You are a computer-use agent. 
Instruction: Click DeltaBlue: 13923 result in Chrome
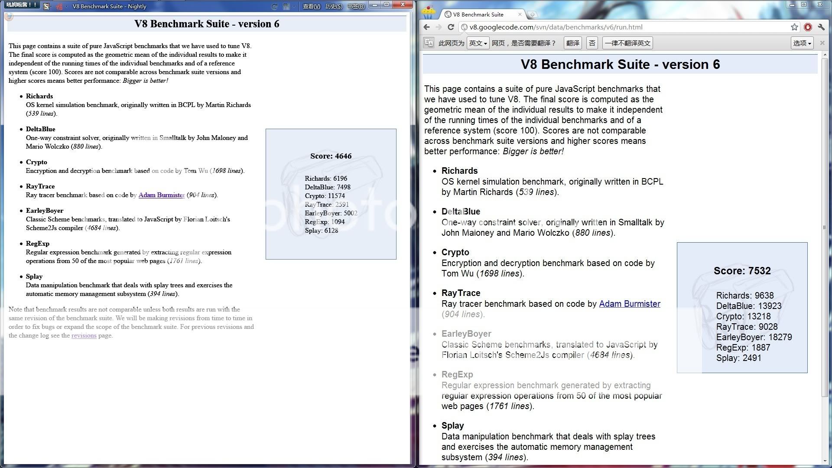pos(749,306)
